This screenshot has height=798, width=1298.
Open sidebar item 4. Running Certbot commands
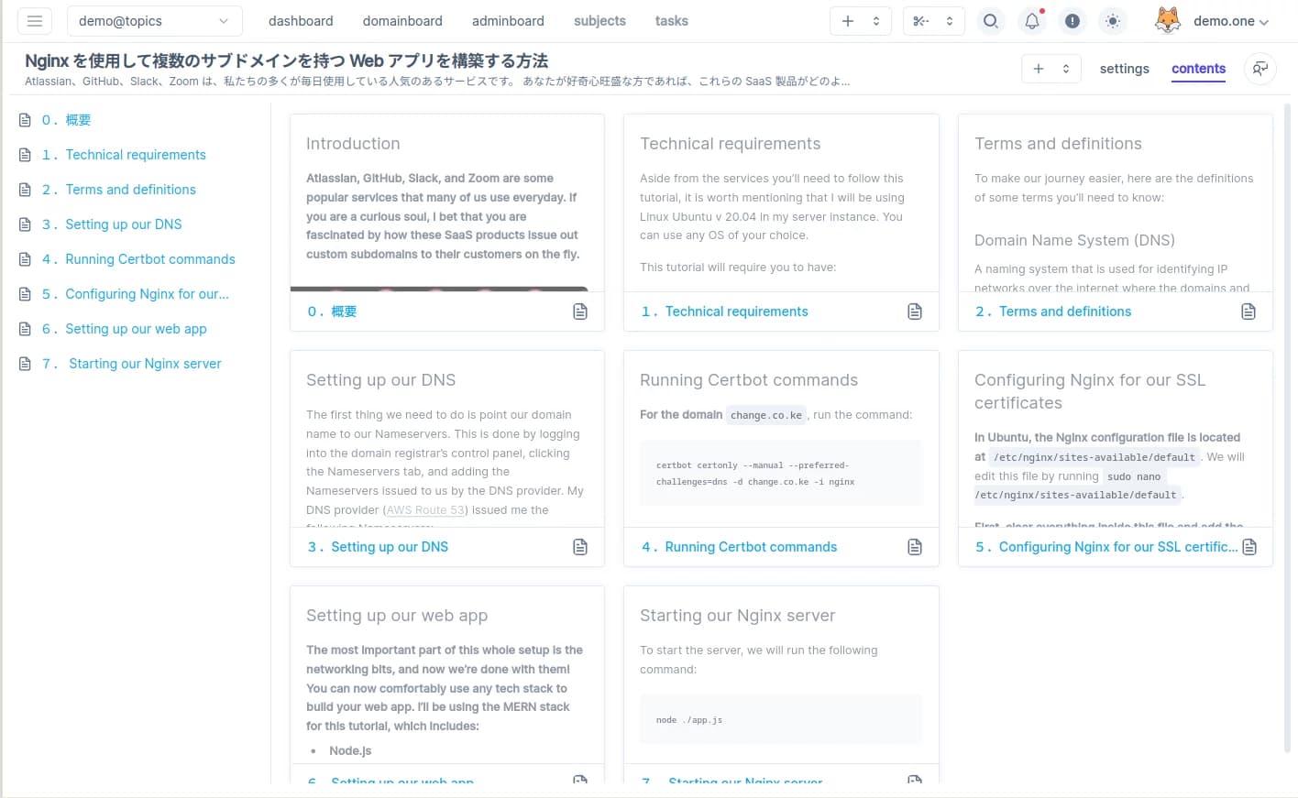pos(138,259)
